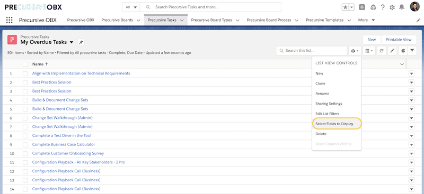424x194 pixels.
Task: Click the Precursive OBX logo
Action: [x=33, y=7]
